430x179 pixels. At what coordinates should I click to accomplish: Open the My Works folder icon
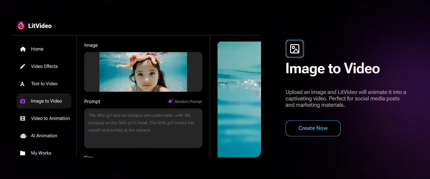[23, 153]
